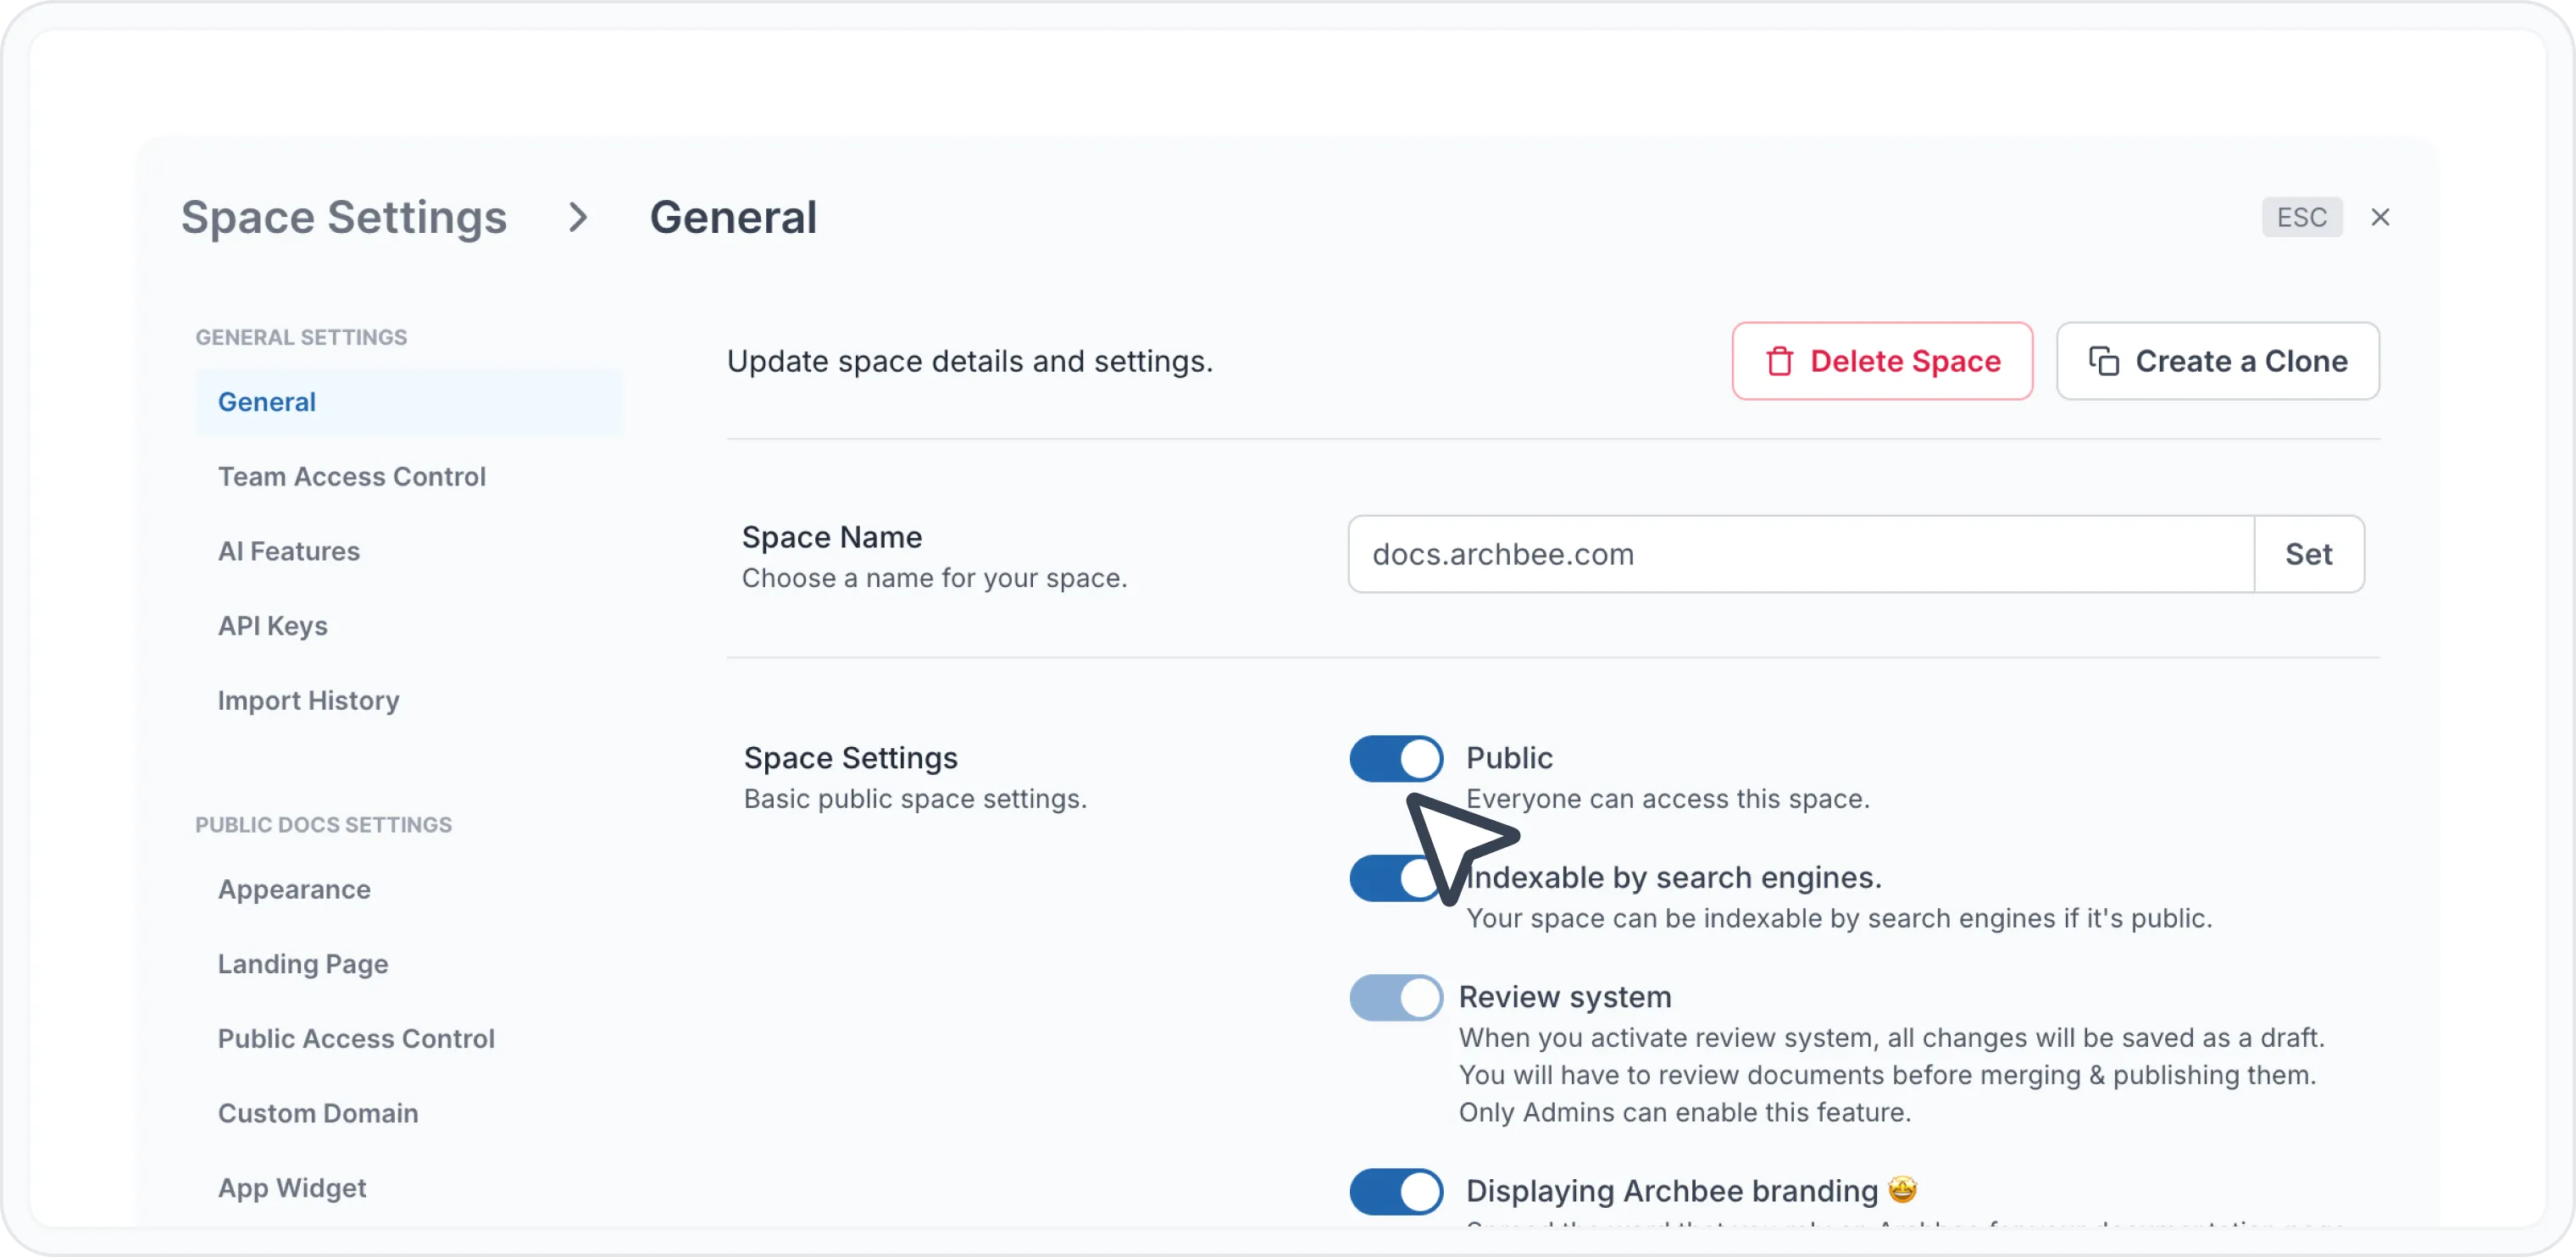Screen dimensions: 2576x1257
Task: Toggle Displaying Archbee branding switch
Action: click(1396, 1191)
